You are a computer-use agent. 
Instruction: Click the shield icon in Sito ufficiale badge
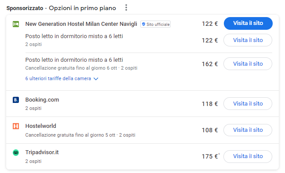click(143, 24)
